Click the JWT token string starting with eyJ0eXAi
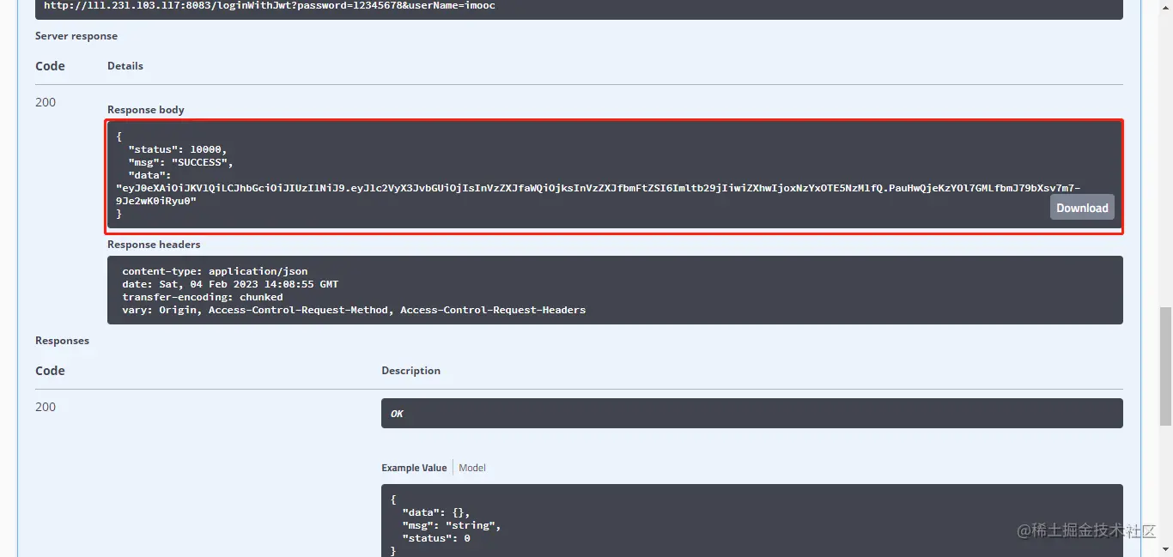 click(x=598, y=194)
